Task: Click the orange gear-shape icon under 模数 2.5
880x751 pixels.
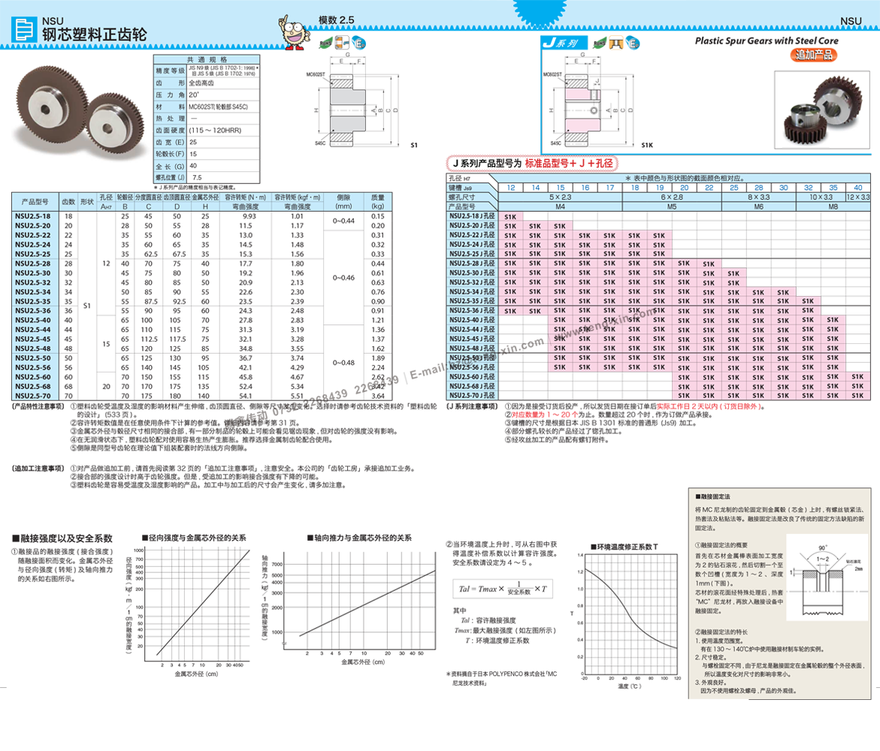Action: pos(342,43)
